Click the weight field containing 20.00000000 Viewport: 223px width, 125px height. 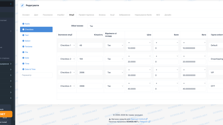pyautogui.click(x=193, y=62)
